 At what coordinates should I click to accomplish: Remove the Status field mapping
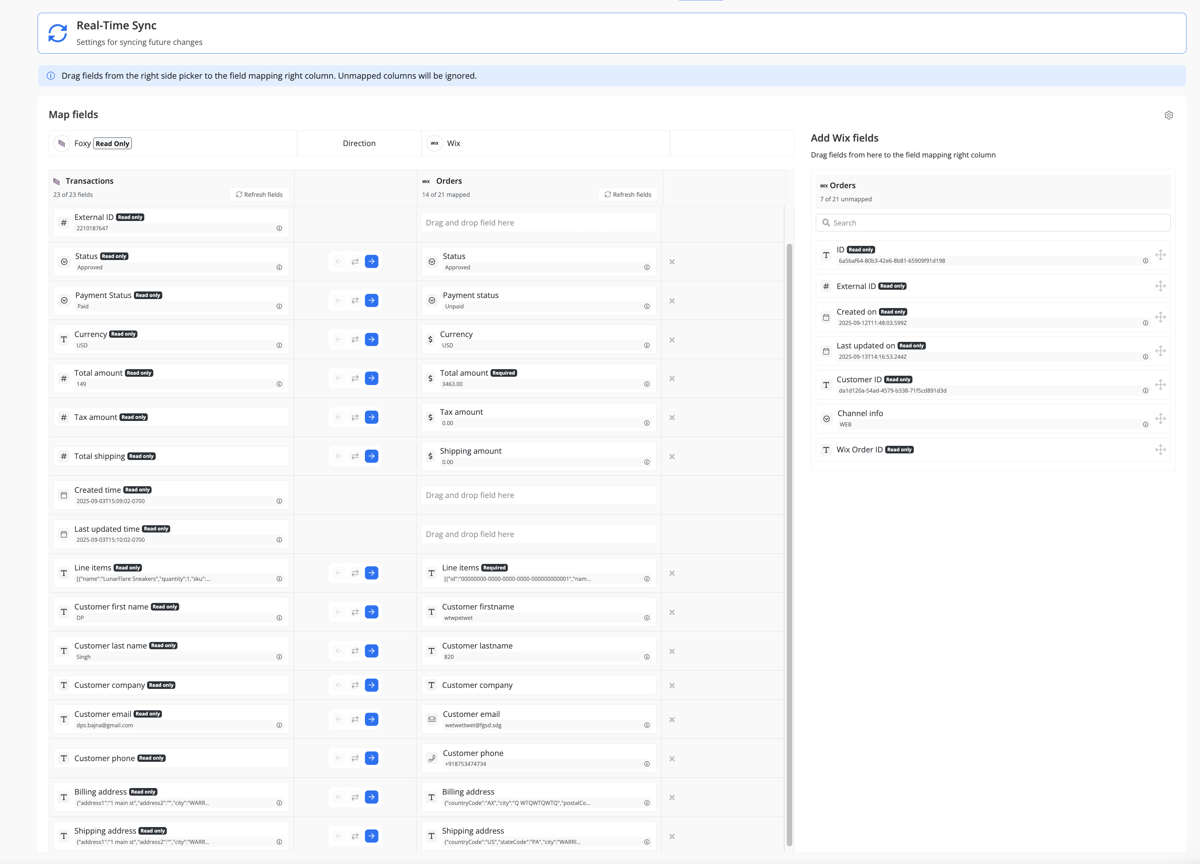(x=671, y=262)
